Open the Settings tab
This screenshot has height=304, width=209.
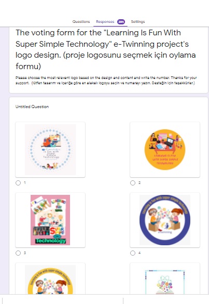tap(138, 21)
